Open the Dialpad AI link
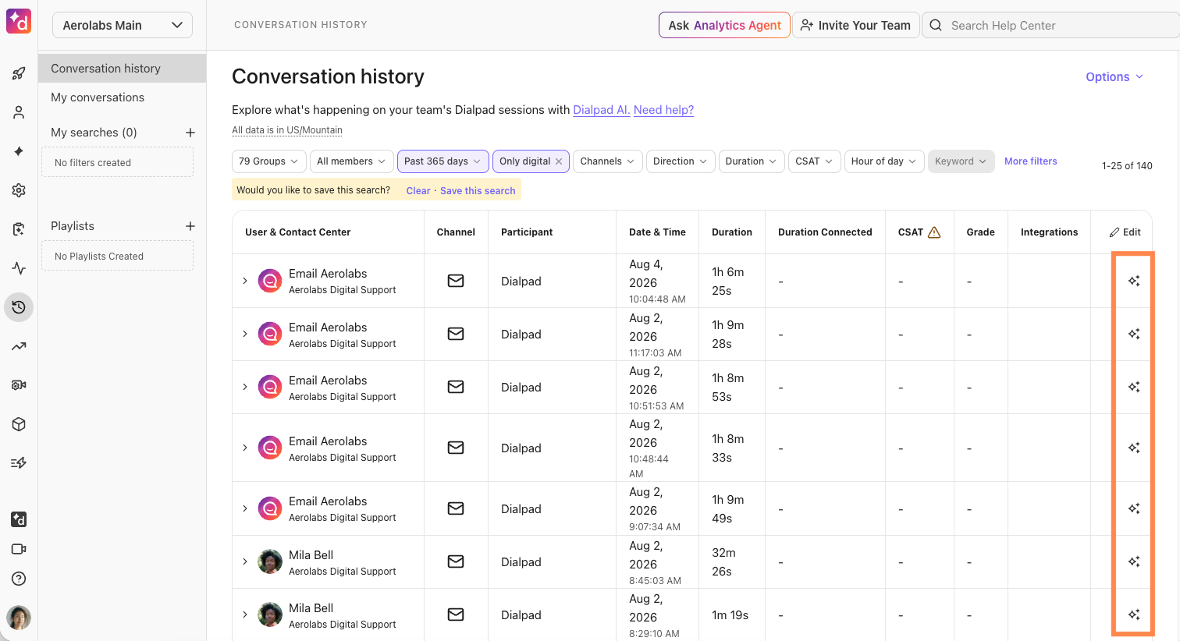 [x=601, y=110]
